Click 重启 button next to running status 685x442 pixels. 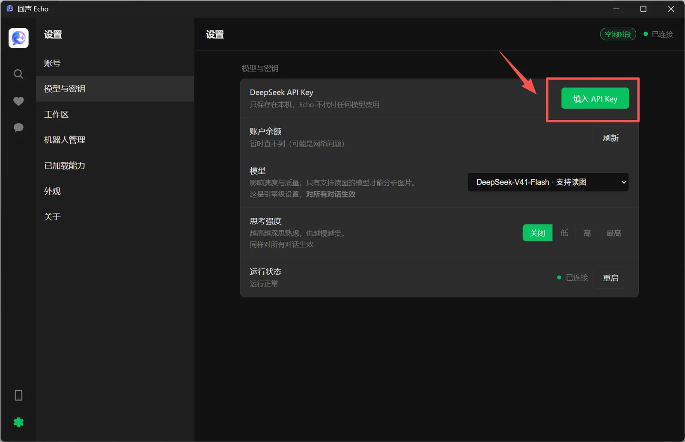click(611, 278)
